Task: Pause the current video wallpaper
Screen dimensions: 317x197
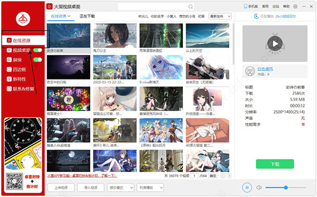Action: coord(247,188)
